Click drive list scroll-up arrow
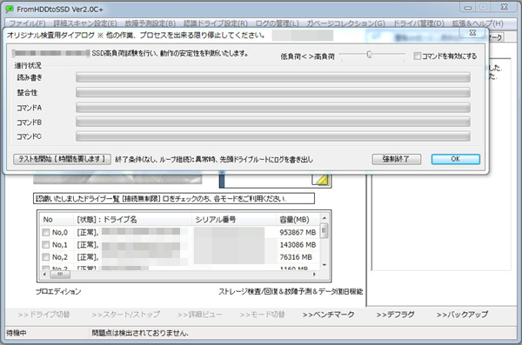 tap(324, 218)
